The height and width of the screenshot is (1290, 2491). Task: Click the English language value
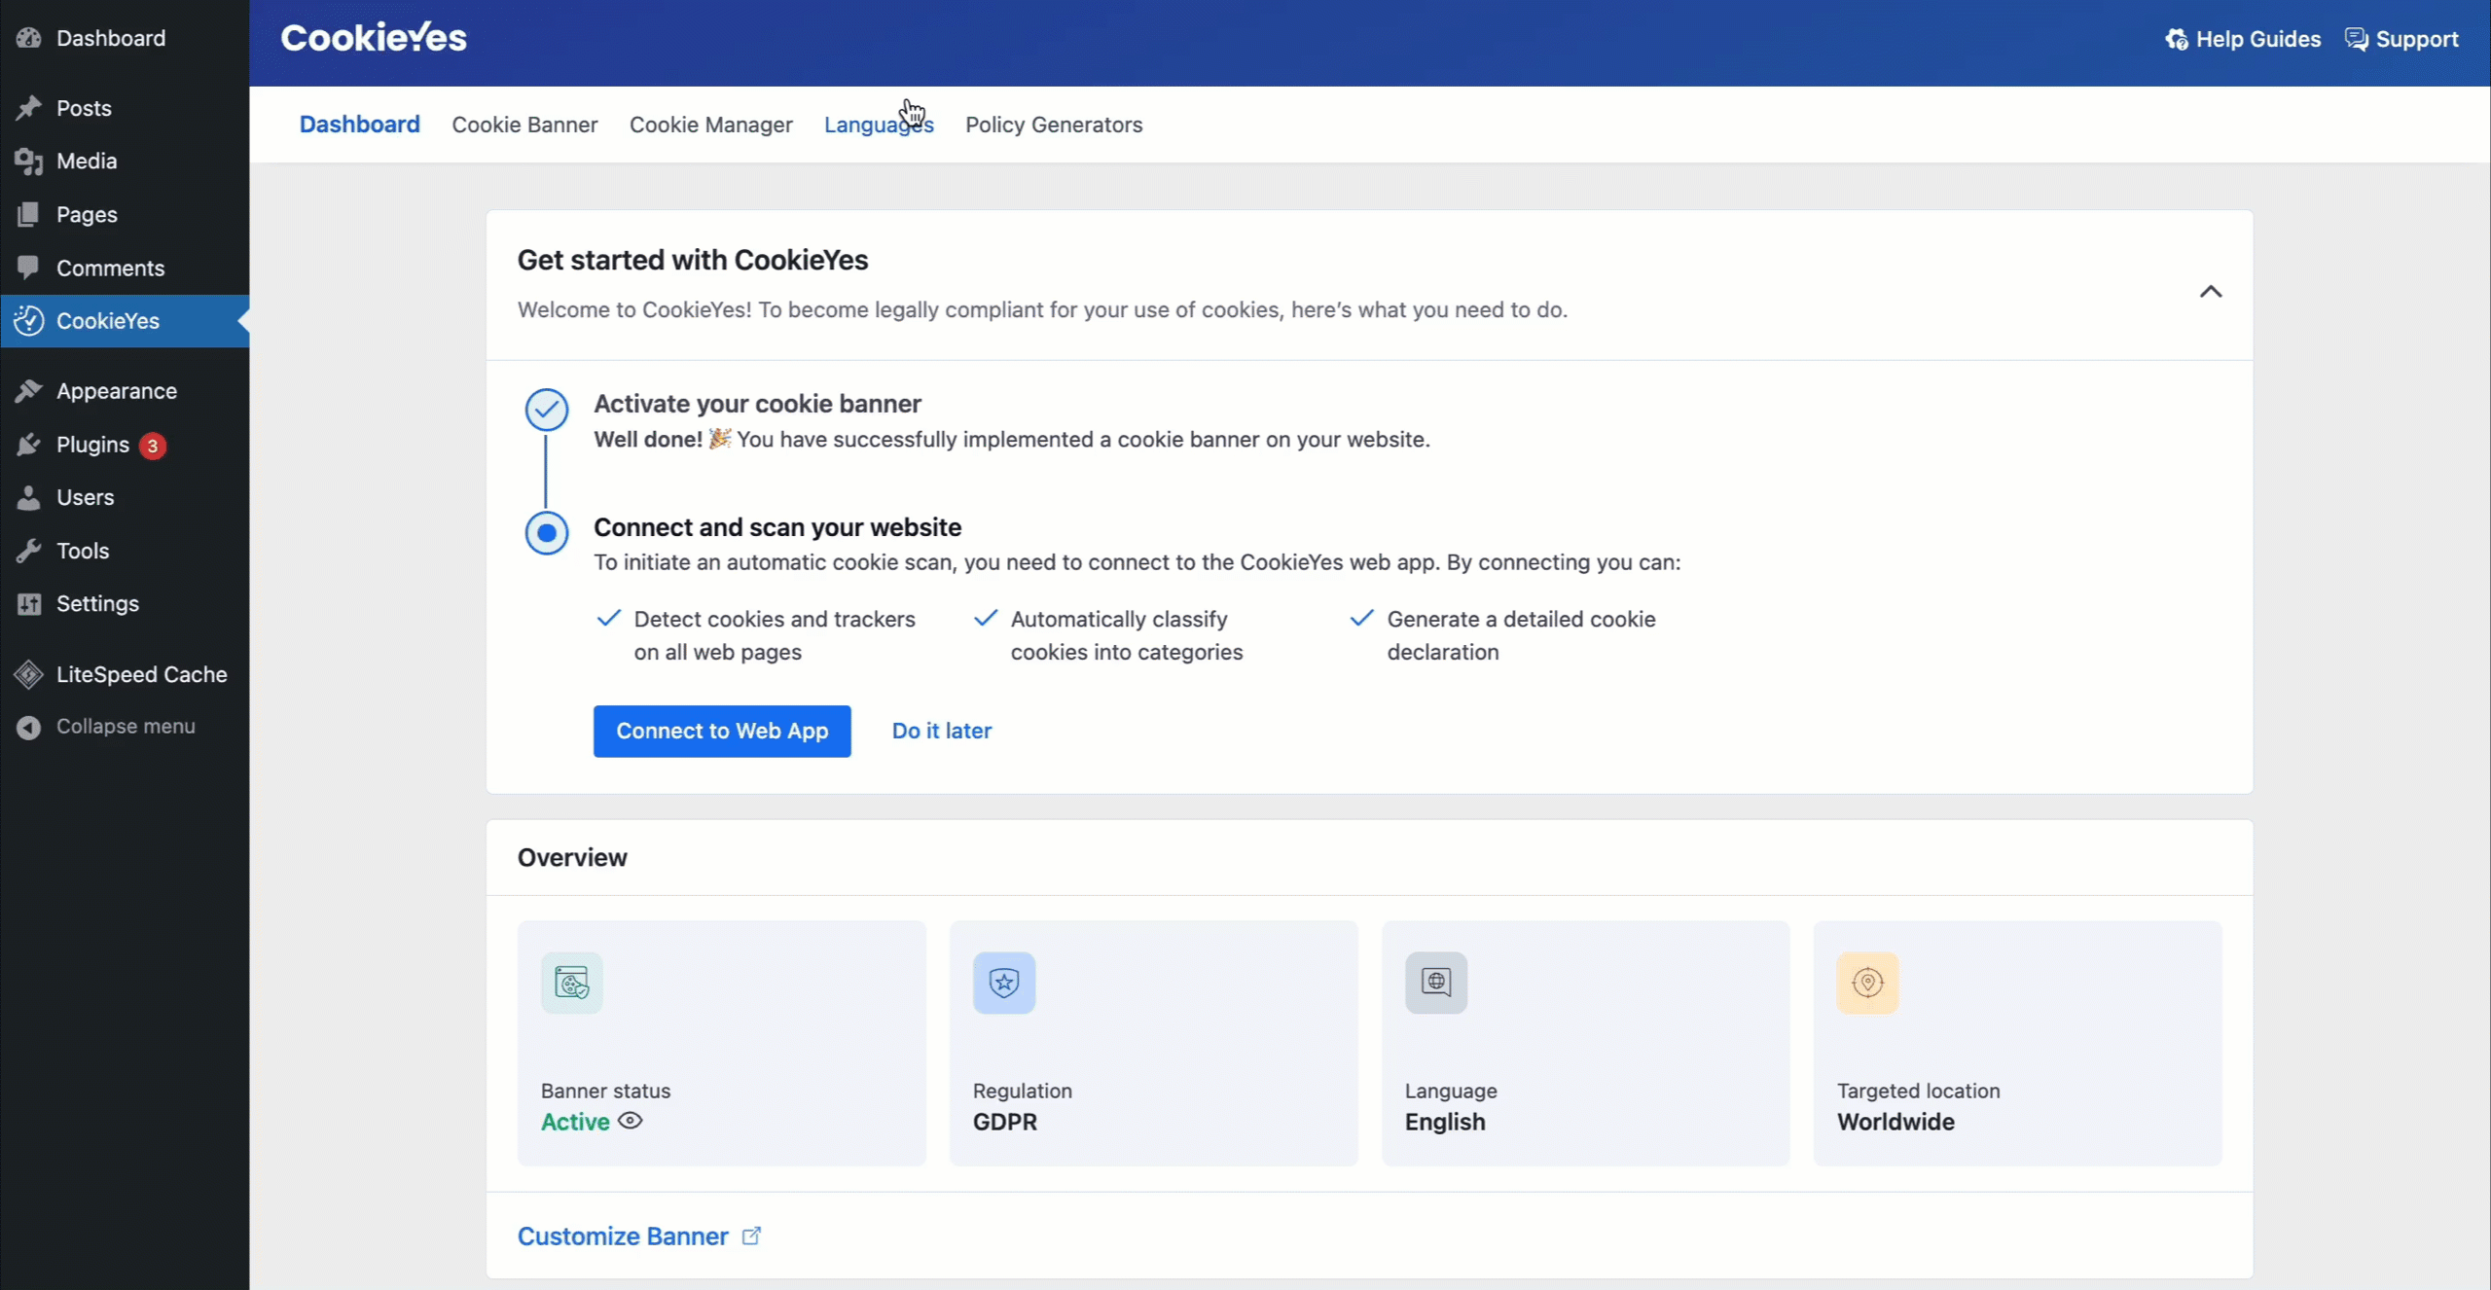click(1445, 1122)
